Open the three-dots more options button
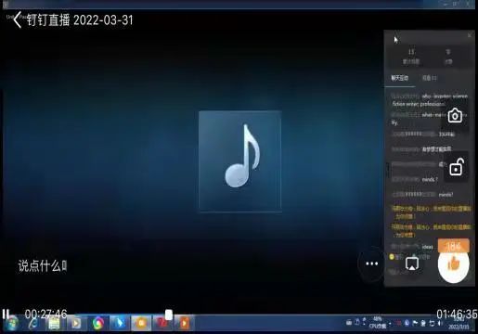 pyautogui.click(x=371, y=263)
